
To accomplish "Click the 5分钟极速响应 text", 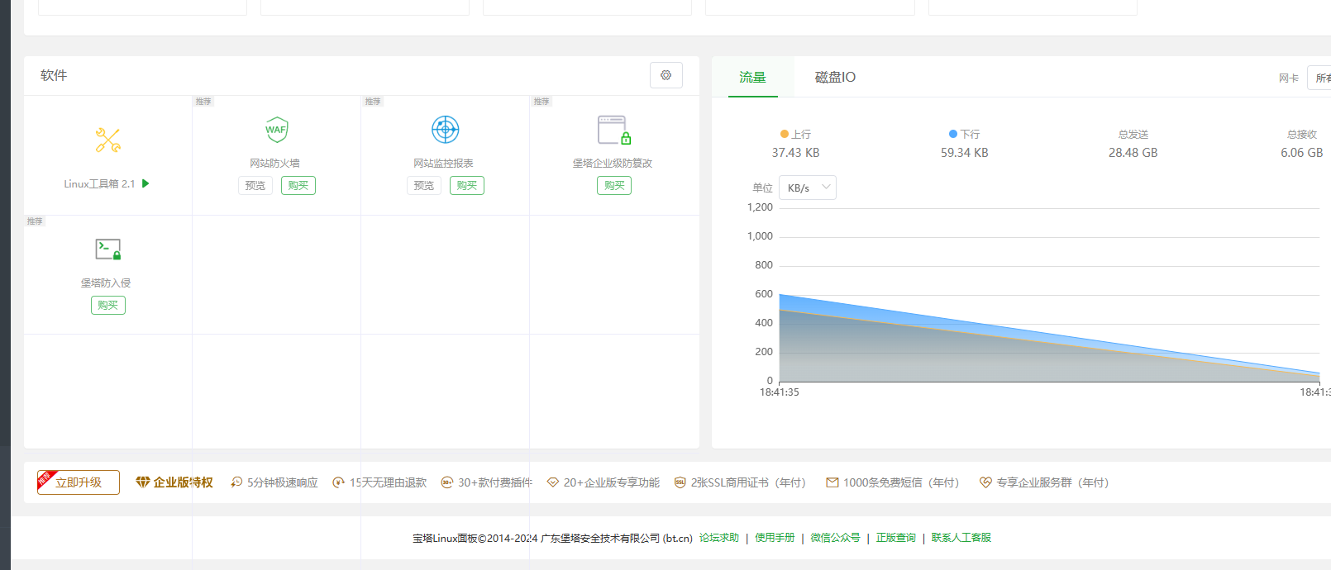I will pos(282,482).
